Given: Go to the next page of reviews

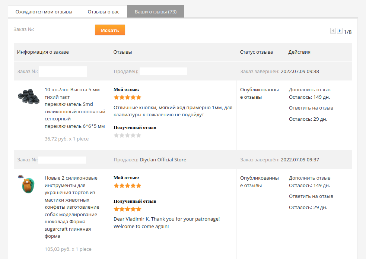Looking at the screenshot, I should pos(340,31).
